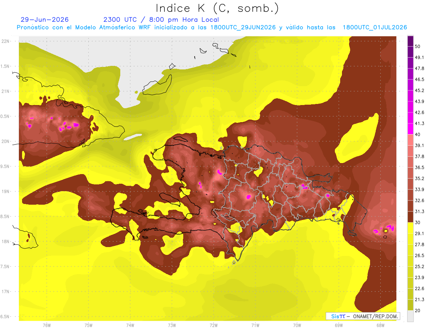Click the colorbar value "45.2"
The image size is (427, 330).
[x=420, y=90]
